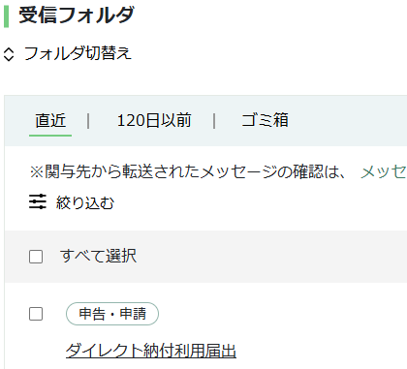Click the 申告・申請 category tag

[x=112, y=314]
